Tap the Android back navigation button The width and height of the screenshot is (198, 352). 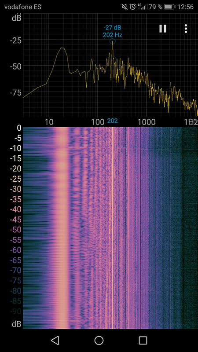pyautogui.click(x=55, y=340)
